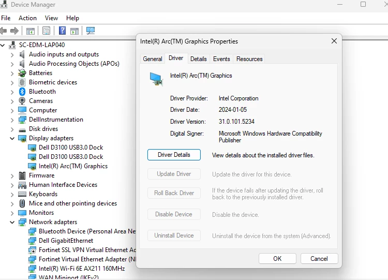The height and width of the screenshot is (280, 388).
Task: Expand the Human Interface Devices category
Action: point(12,185)
